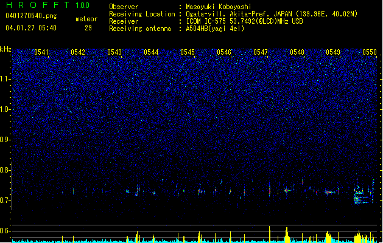This screenshot has width=383, height=243.
Task: Select the Ogata-vill. Akita-Pref. JAPAN location text
Action: 272,14
